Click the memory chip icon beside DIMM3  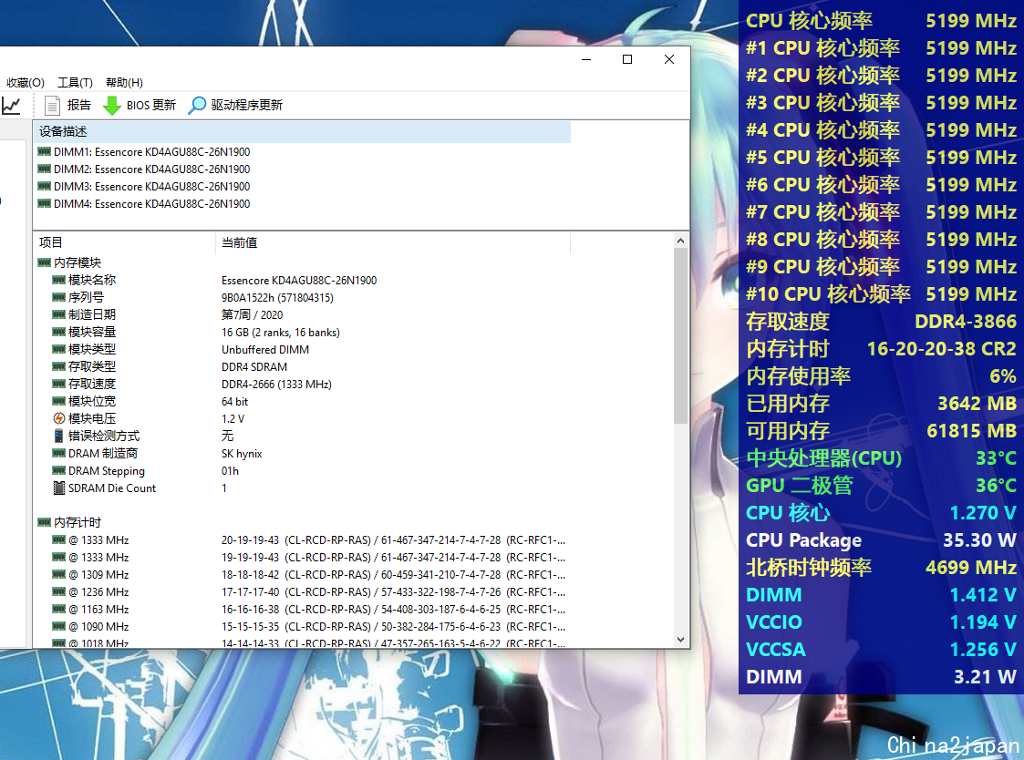coord(45,186)
